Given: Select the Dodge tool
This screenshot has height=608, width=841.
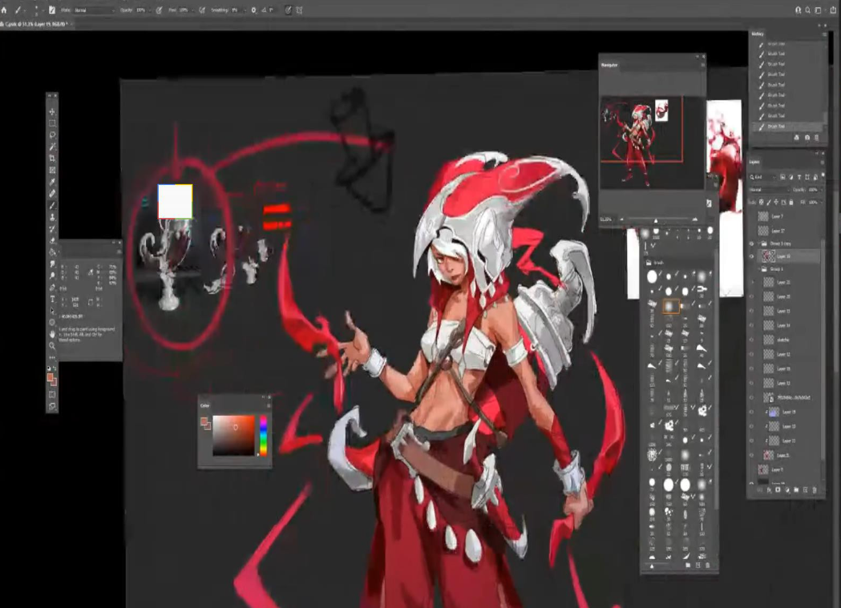Looking at the screenshot, I should coord(52,276).
